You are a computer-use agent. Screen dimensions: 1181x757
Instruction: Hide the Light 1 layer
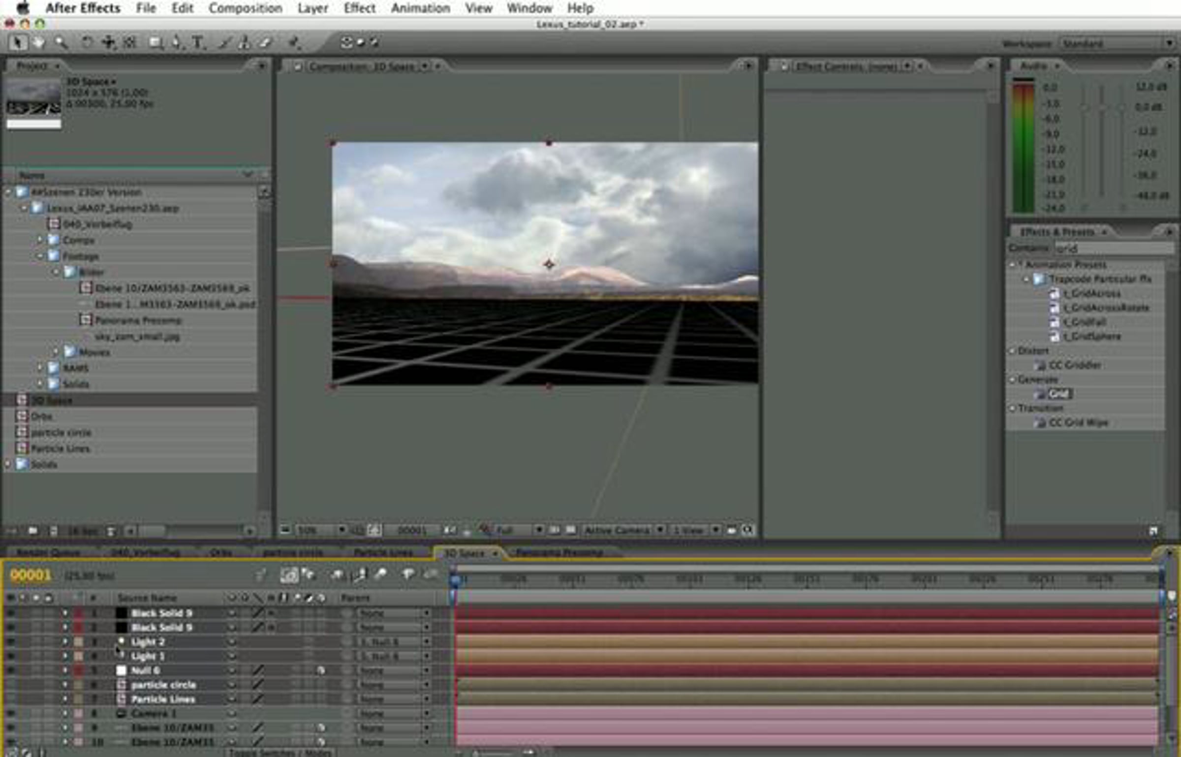pos(10,656)
